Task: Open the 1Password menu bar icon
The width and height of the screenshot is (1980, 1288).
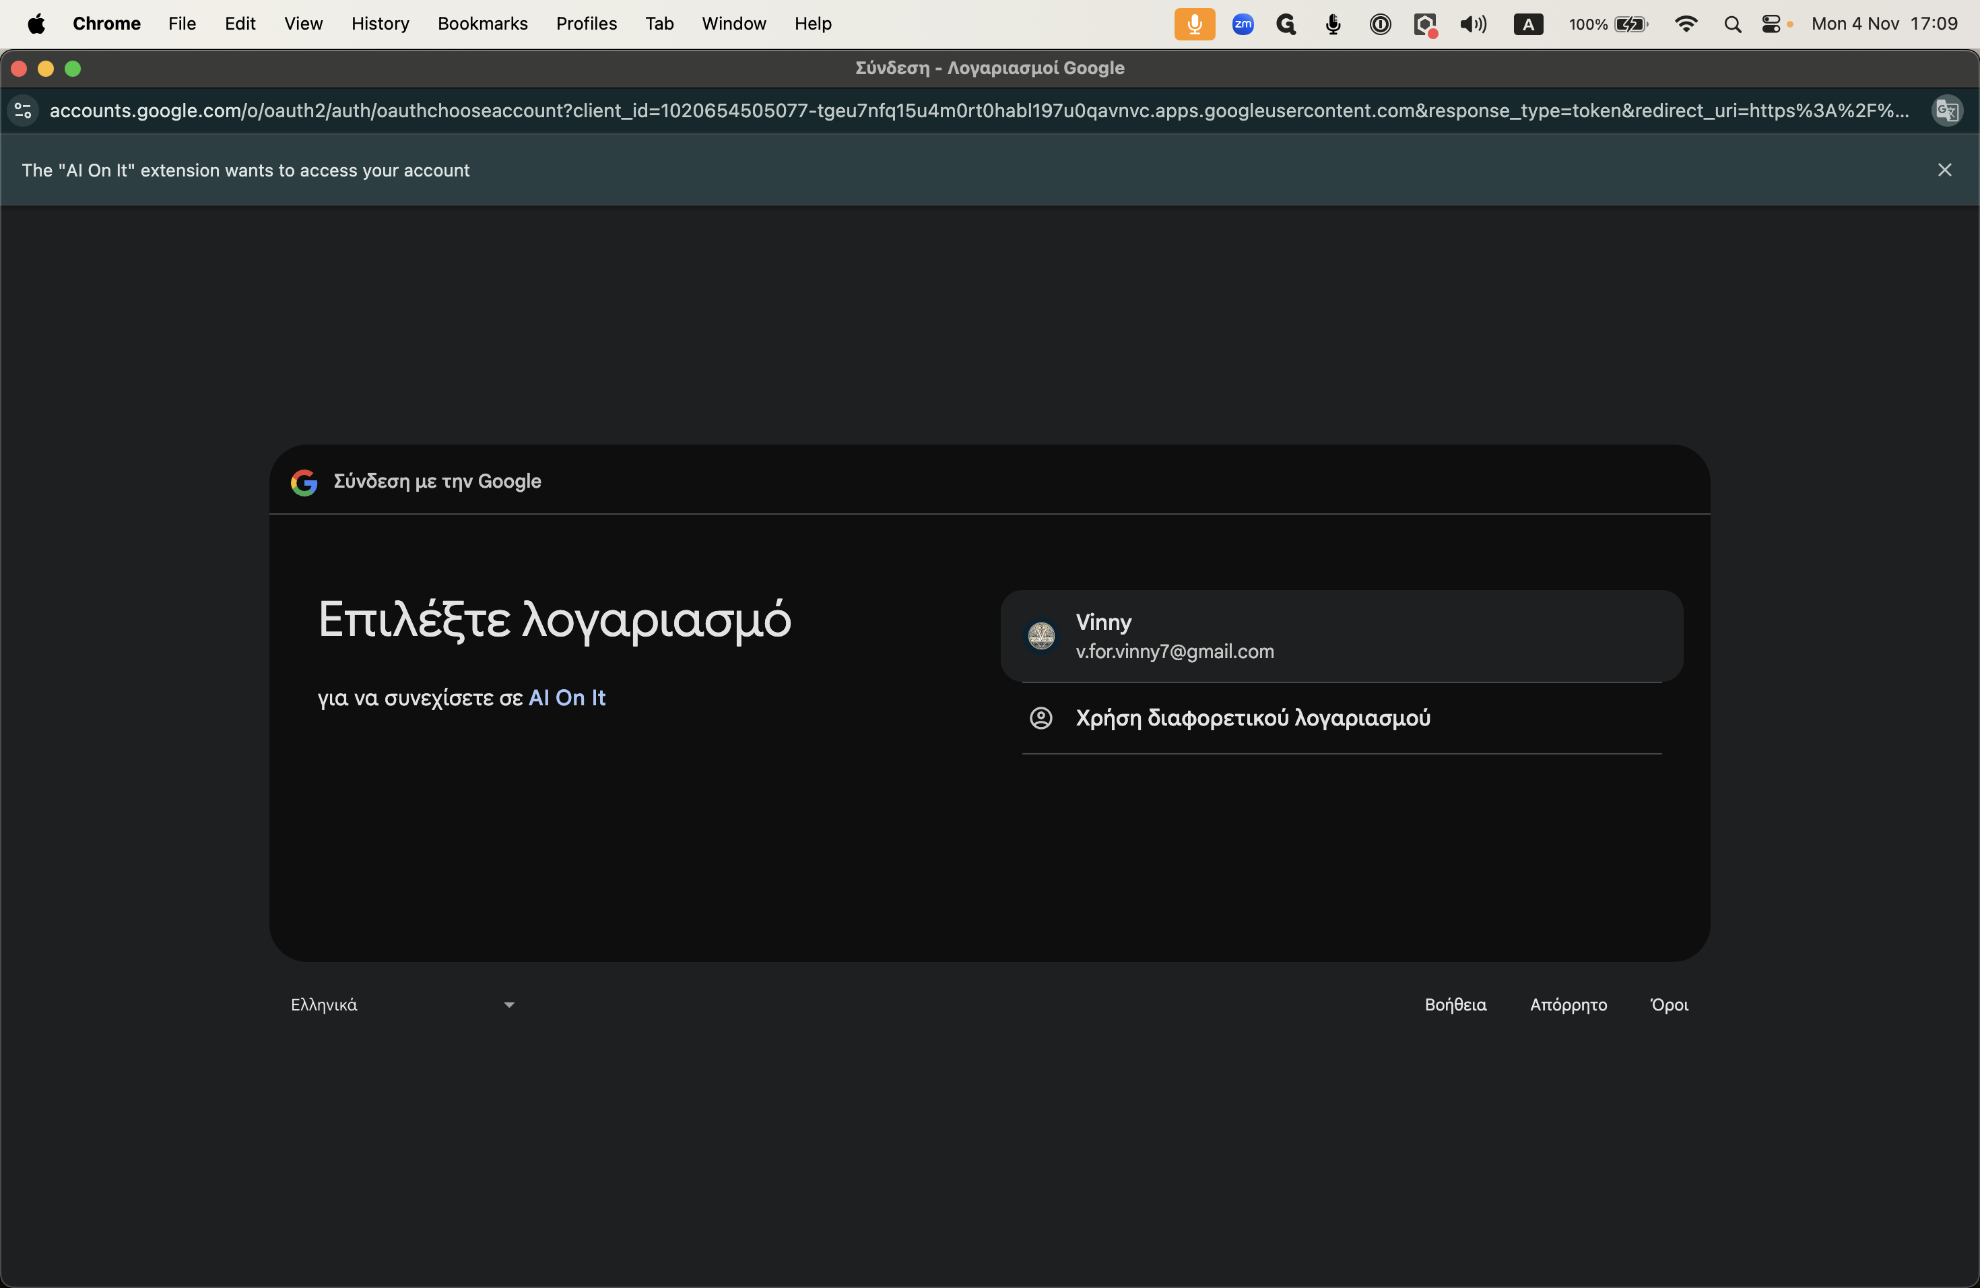Action: click(1379, 24)
